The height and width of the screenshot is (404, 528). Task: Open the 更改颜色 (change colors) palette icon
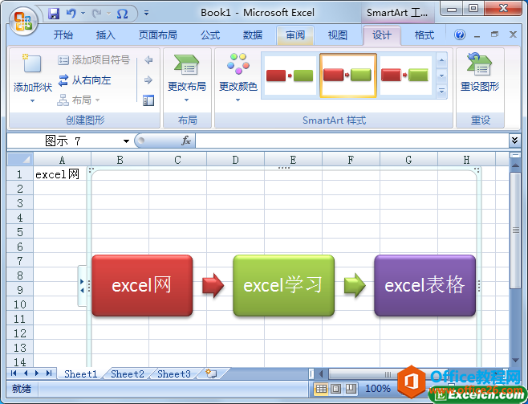(x=238, y=63)
